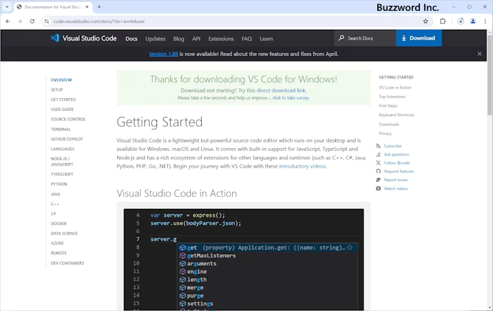
Task: Open the Chrome three-dot menu
Action: point(485,22)
